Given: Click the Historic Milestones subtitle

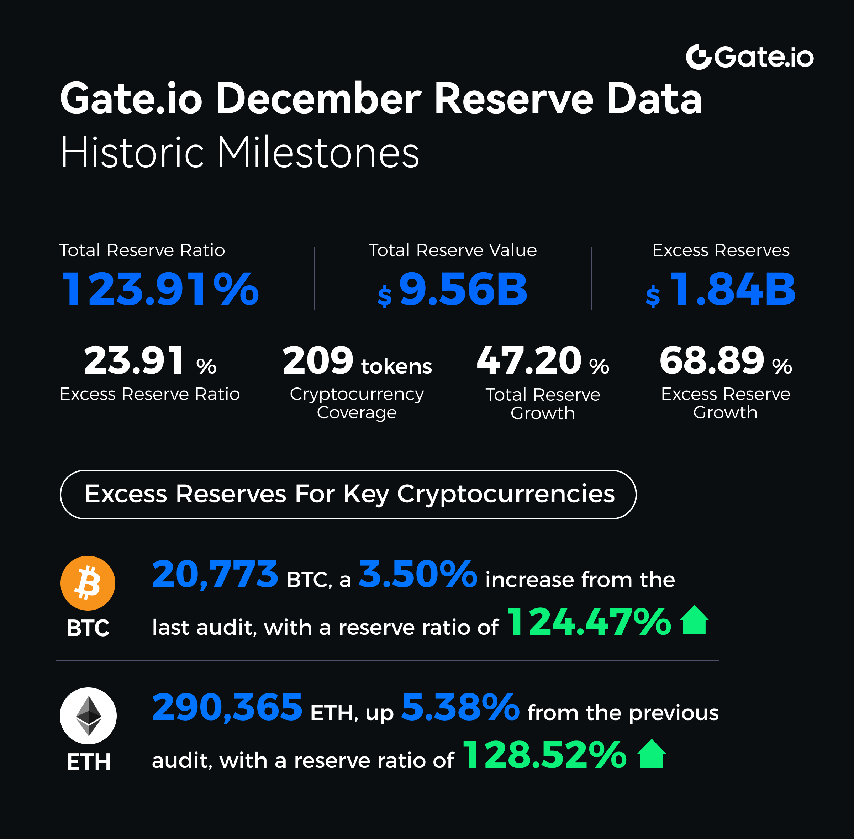Looking at the screenshot, I should pyautogui.click(x=240, y=153).
